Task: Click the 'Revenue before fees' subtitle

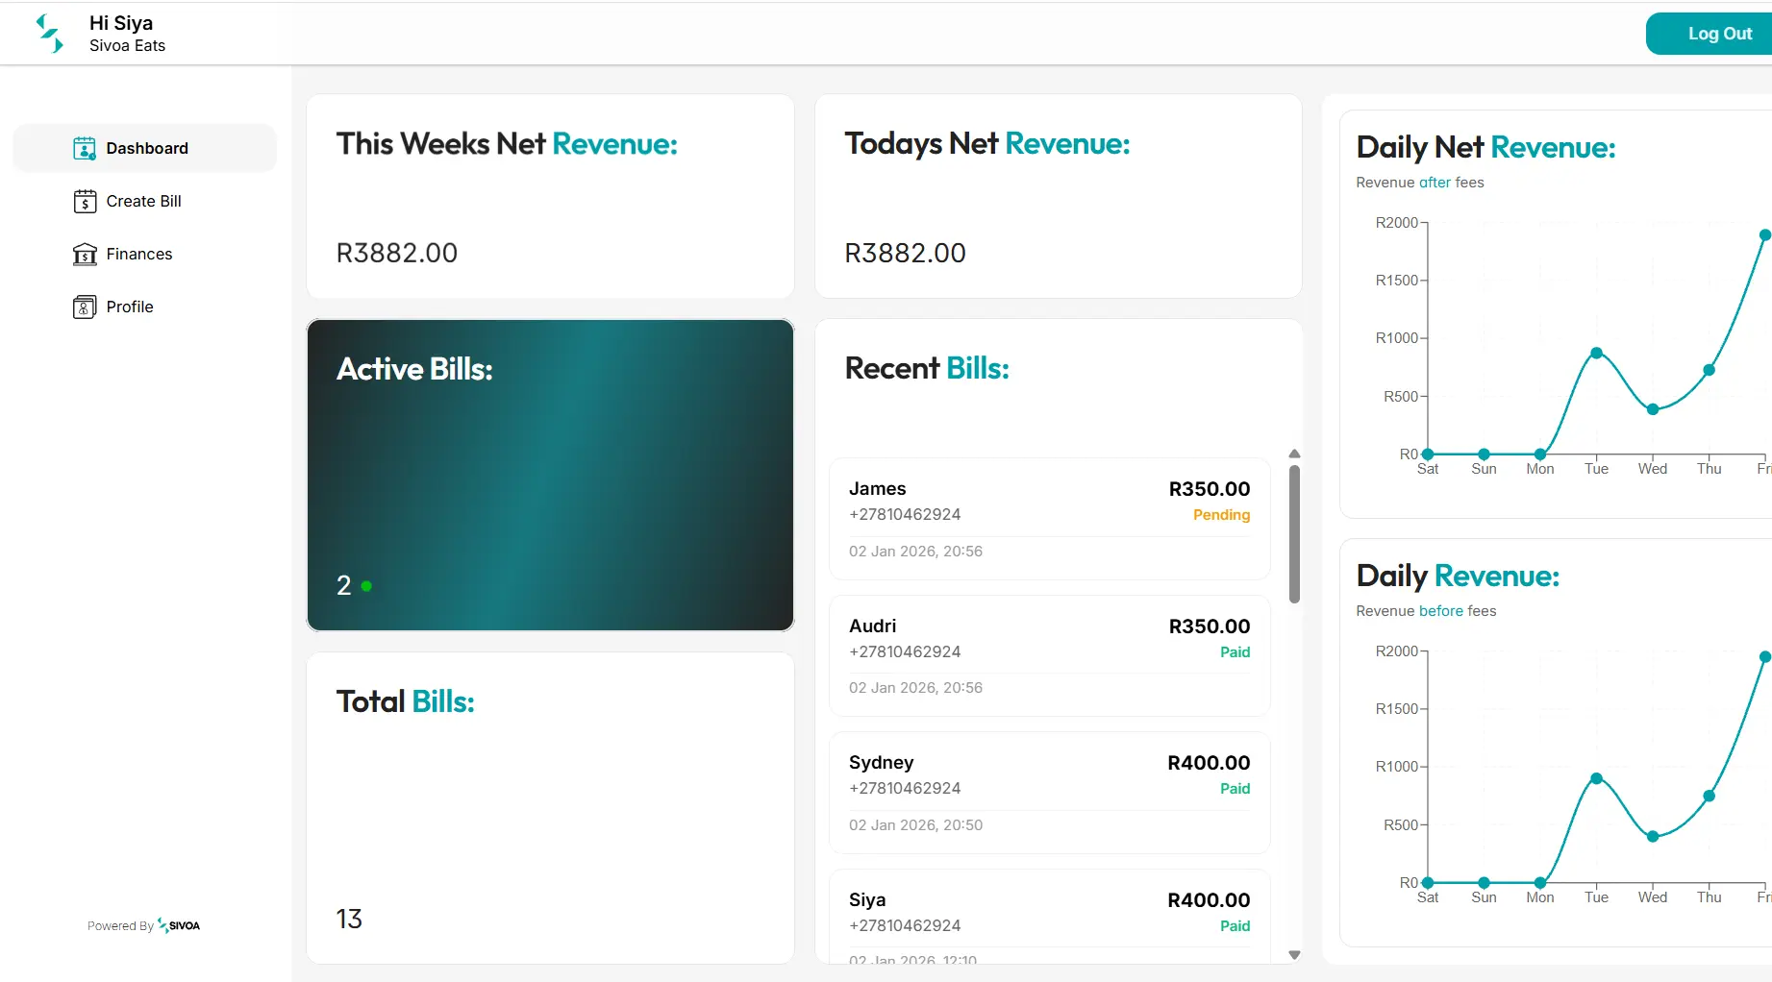Action: coord(1426,611)
